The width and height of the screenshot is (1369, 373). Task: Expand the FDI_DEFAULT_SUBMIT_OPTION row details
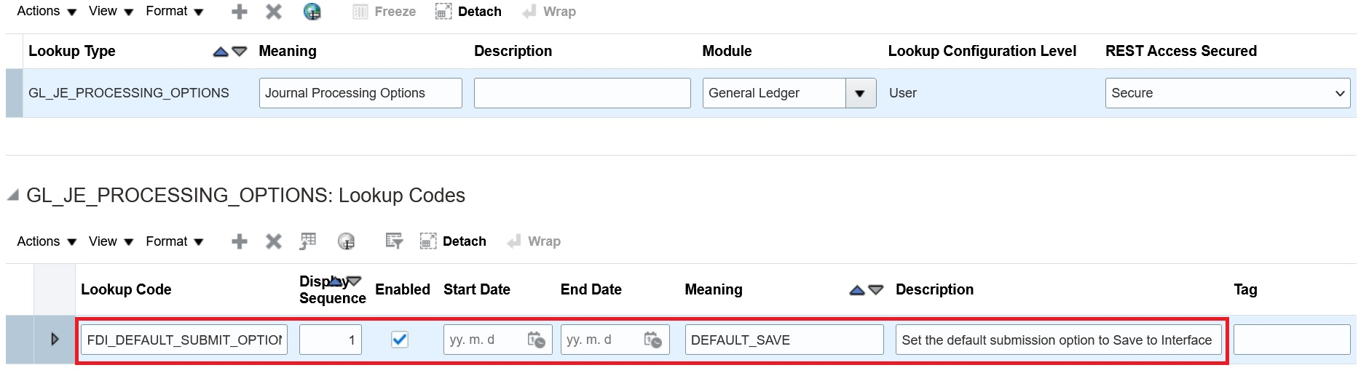(55, 339)
